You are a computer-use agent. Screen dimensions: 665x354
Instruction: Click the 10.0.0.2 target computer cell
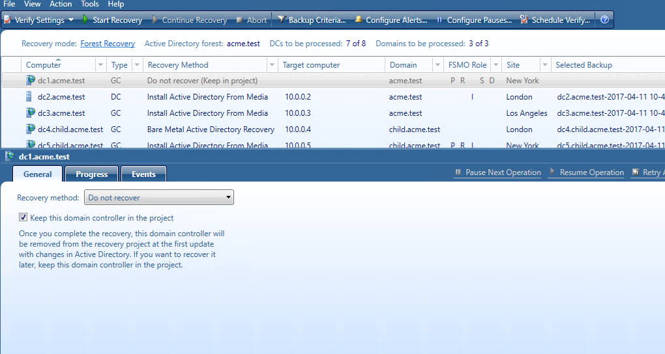[298, 96]
